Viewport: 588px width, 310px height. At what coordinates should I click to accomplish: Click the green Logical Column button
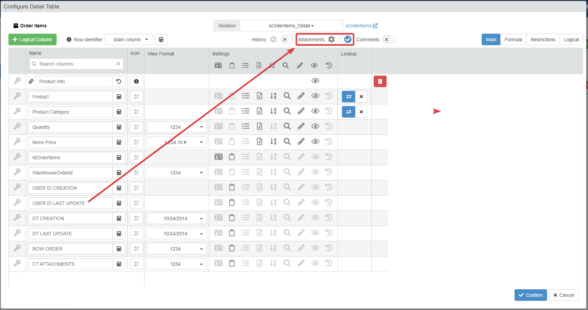coord(32,40)
